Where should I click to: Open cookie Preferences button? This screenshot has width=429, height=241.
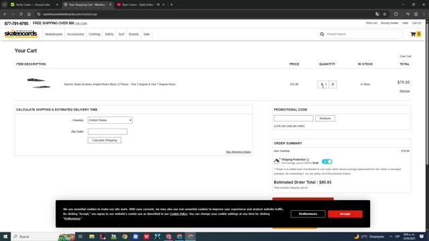click(308, 214)
